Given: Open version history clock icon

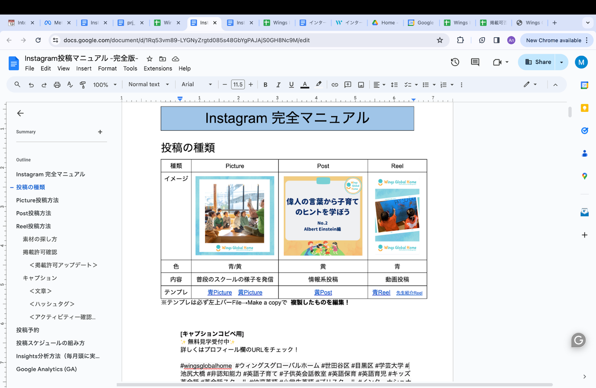Looking at the screenshot, I should 455,62.
